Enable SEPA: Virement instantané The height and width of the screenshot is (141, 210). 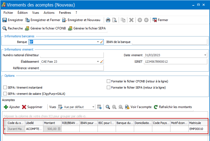click(x=5, y=88)
